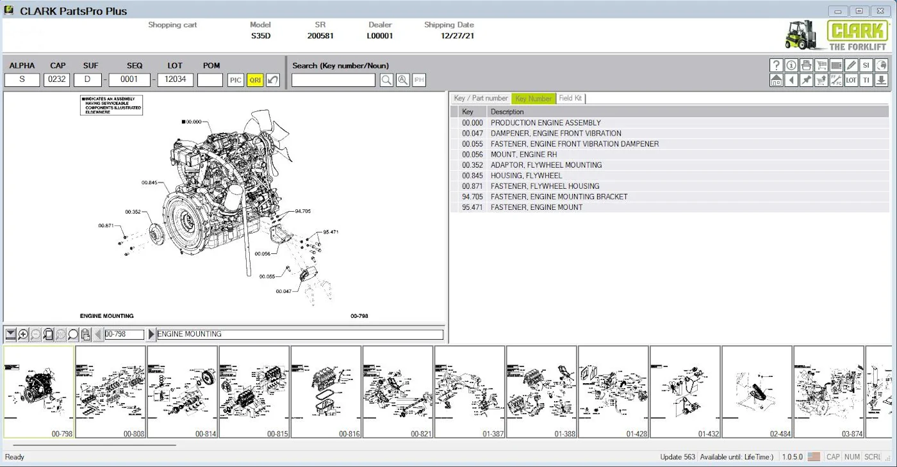This screenshot has width=897, height=467.
Task: Click the Description column header
Action: (x=688, y=112)
